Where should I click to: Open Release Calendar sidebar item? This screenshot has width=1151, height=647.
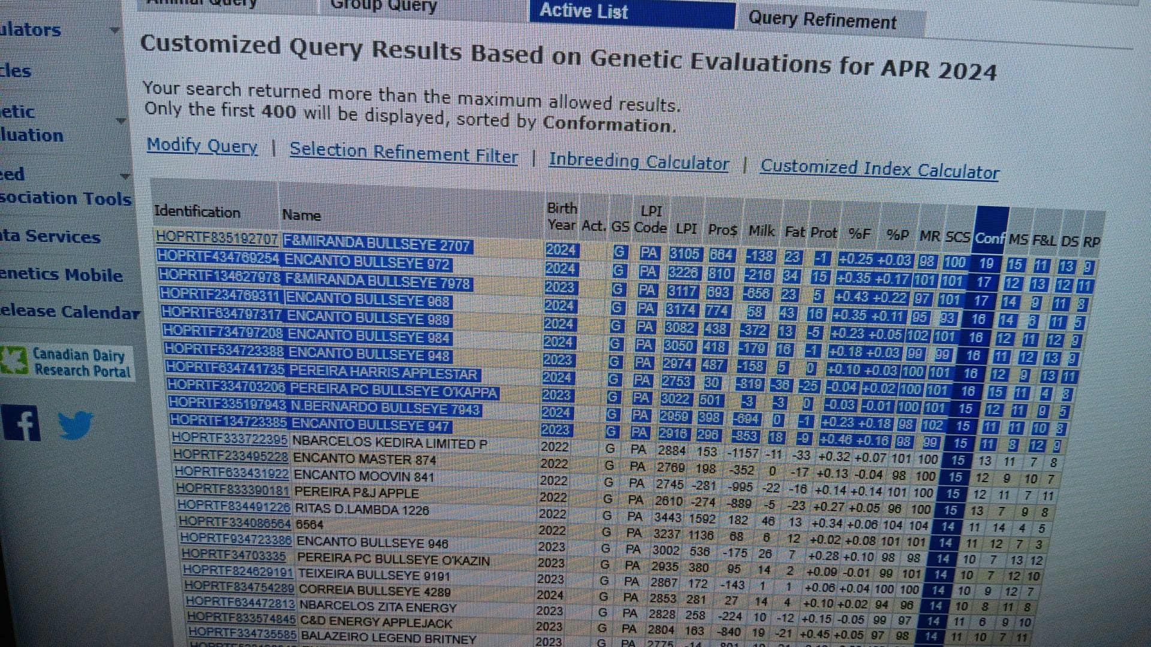69,312
